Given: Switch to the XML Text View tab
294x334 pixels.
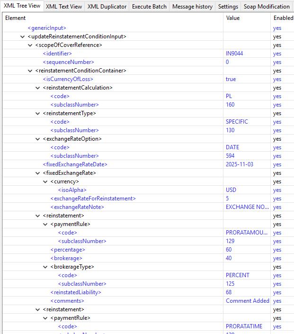Looking at the screenshot, I should (x=64, y=7).
